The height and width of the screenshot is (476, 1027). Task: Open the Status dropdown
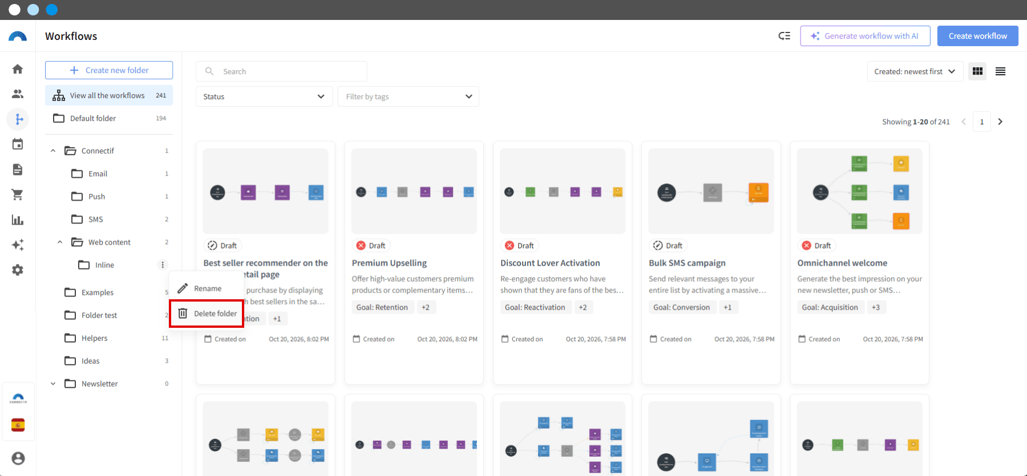coord(264,96)
